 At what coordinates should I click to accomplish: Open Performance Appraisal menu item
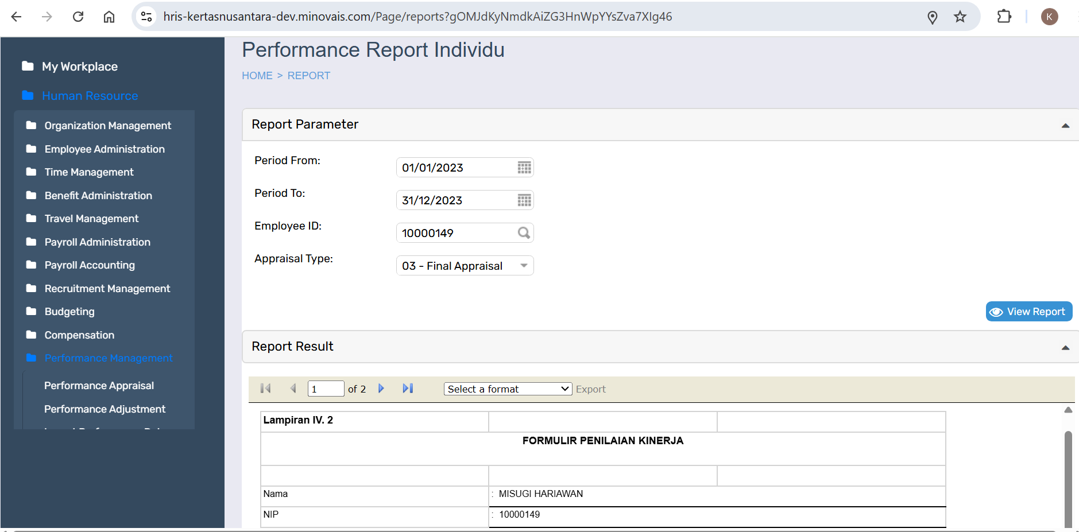point(99,386)
